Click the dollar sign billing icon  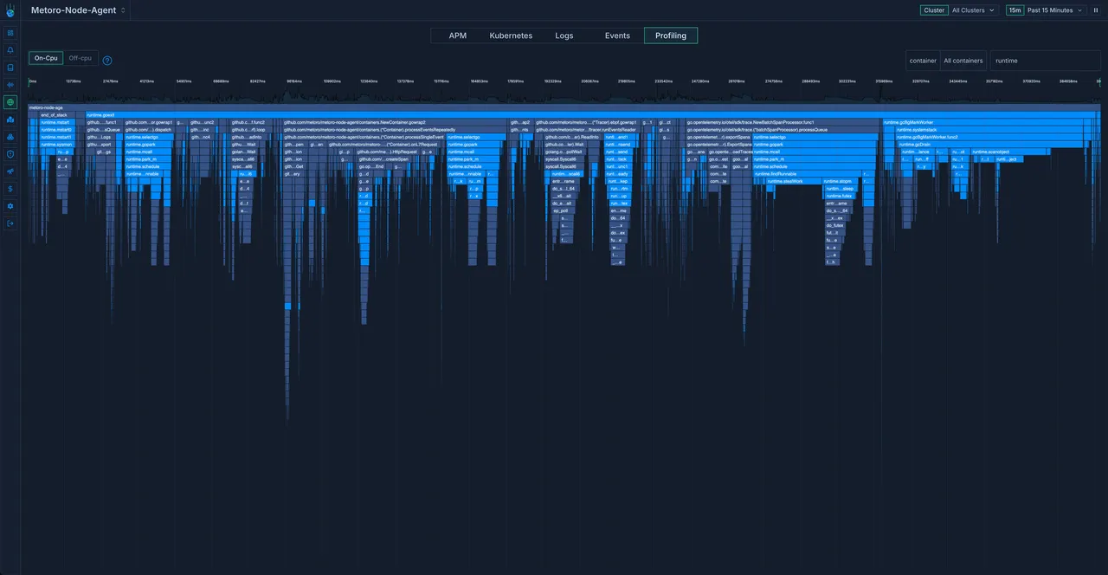10,189
